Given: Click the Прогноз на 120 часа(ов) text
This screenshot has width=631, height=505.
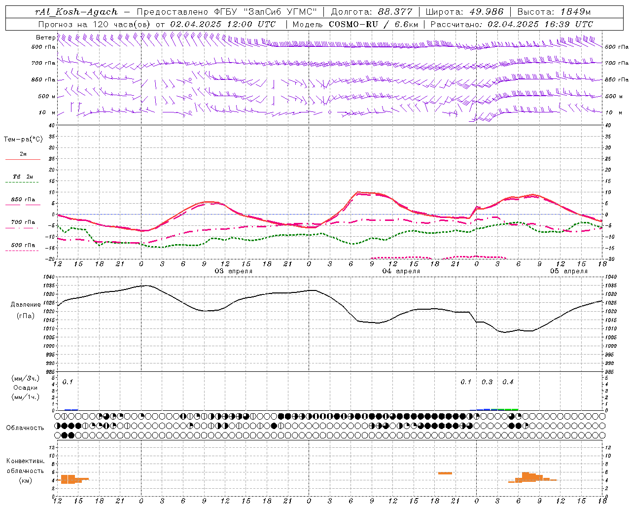Looking at the screenshot, I should [x=95, y=24].
